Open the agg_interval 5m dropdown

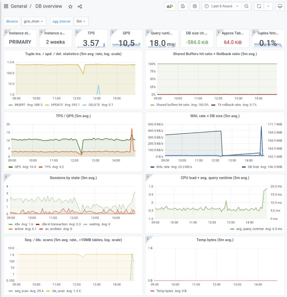tap(81, 21)
